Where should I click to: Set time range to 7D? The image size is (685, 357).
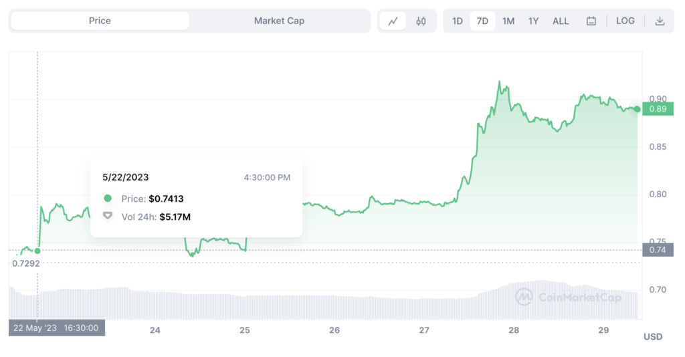point(482,21)
